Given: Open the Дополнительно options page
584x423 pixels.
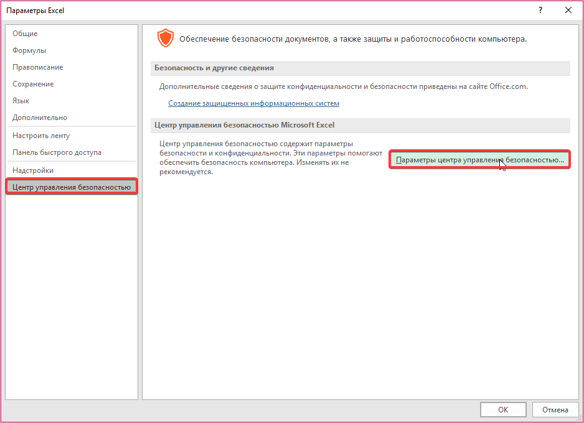Looking at the screenshot, I should (40, 118).
